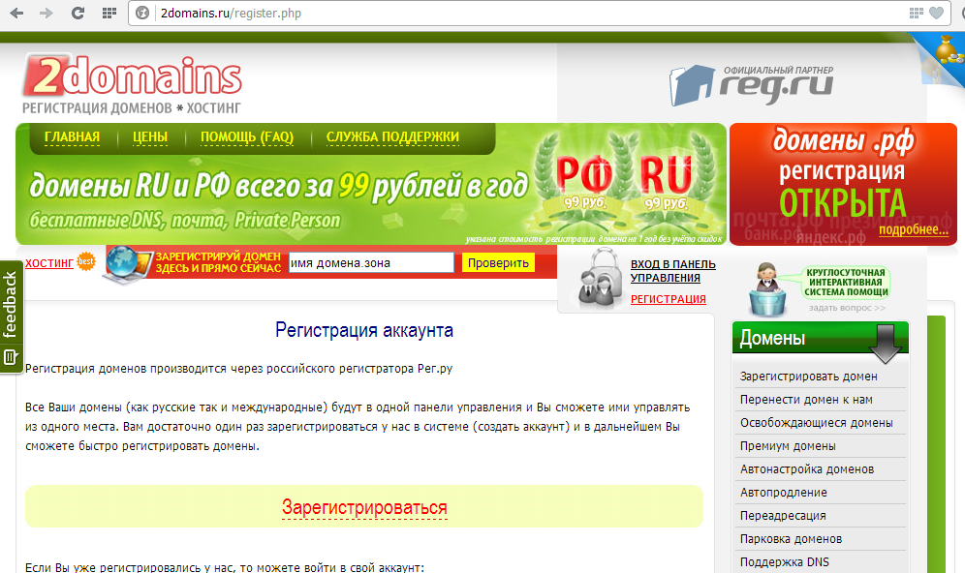Viewport: 965px width, 573px height.
Task: Go back using browser back arrow
Action: pyautogui.click(x=16, y=13)
